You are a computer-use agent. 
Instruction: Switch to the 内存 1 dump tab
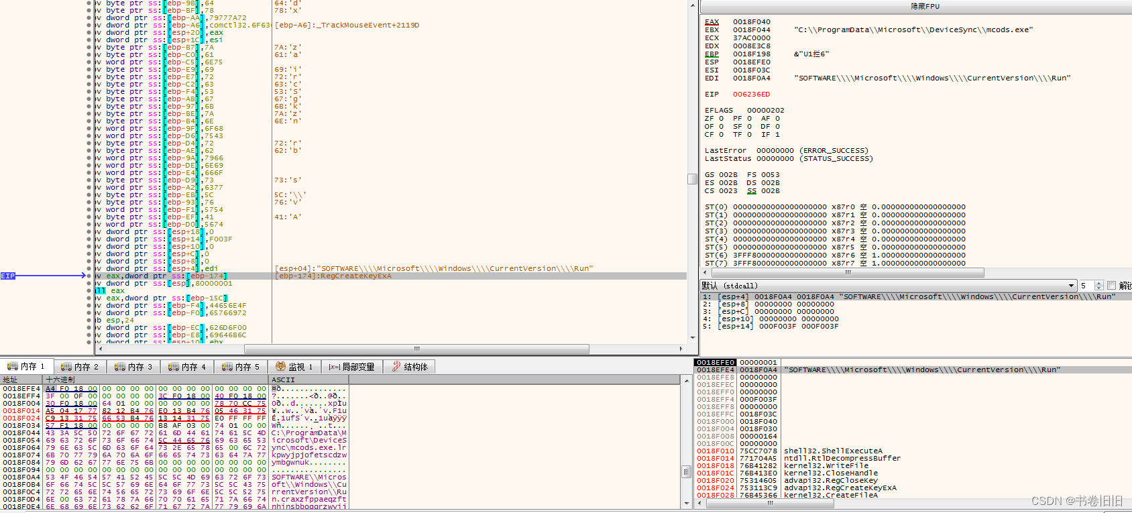pyautogui.click(x=26, y=367)
